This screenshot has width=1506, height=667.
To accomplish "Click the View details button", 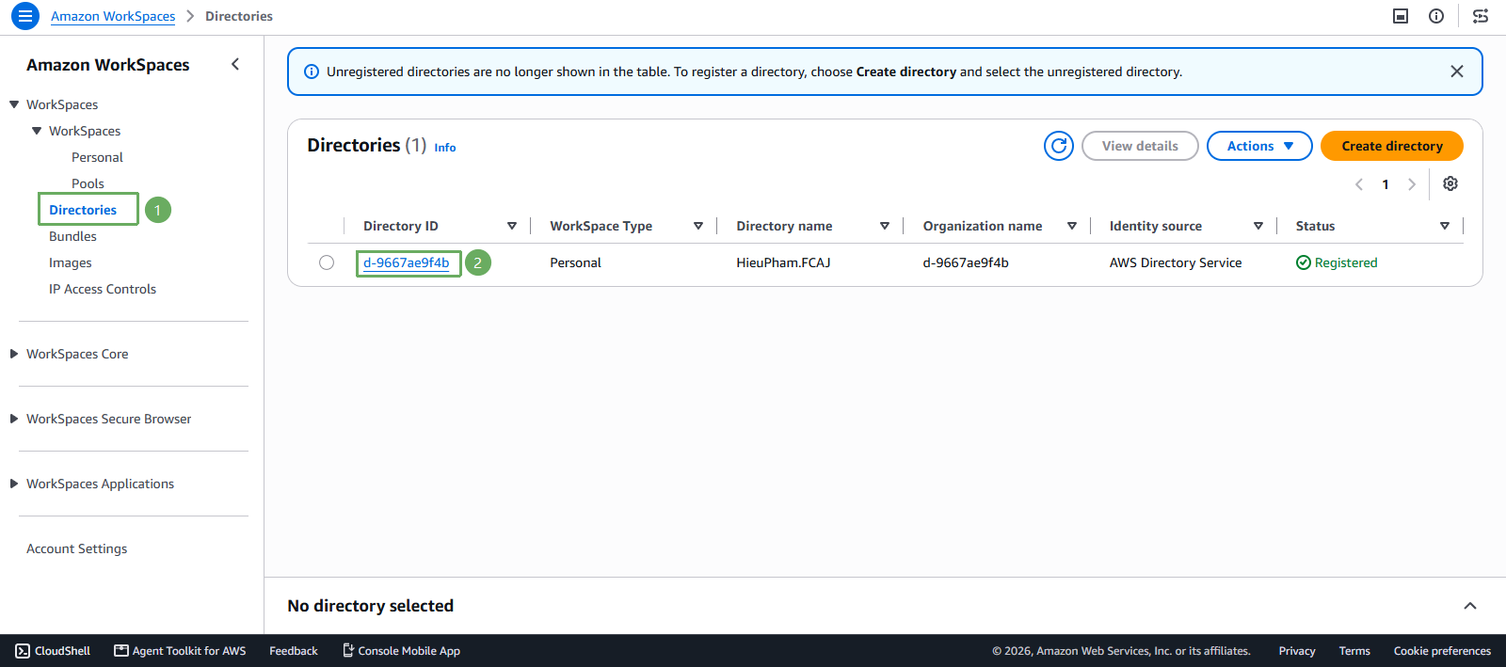I will click(1140, 146).
